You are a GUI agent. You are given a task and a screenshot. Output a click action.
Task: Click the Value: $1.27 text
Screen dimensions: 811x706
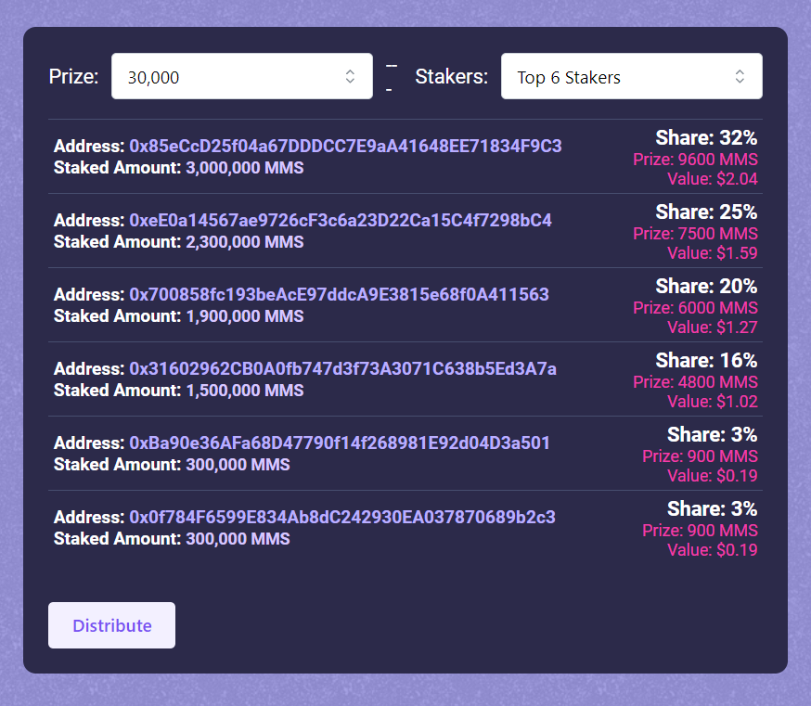[x=713, y=327]
